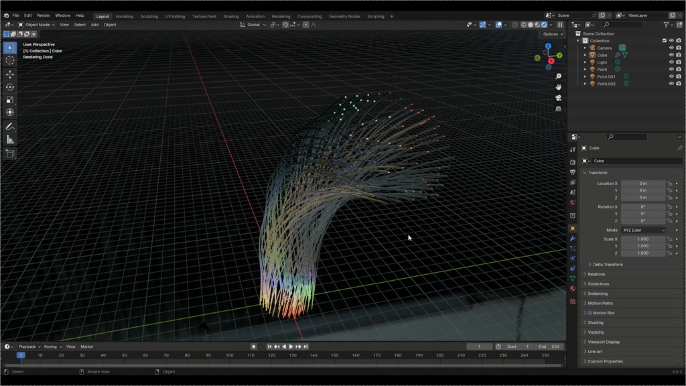Image resolution: width=686 pixels, height=386 pixels.
Task: Click the play animation button
Action: (x=291, y=346)
